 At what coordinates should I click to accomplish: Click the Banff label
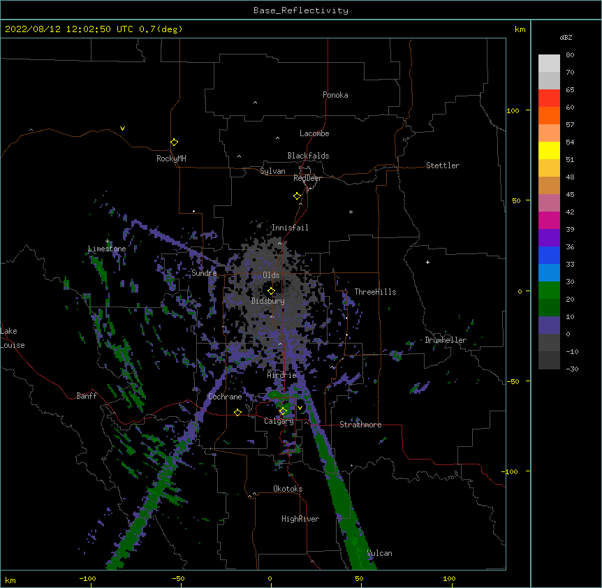point(87,396)
